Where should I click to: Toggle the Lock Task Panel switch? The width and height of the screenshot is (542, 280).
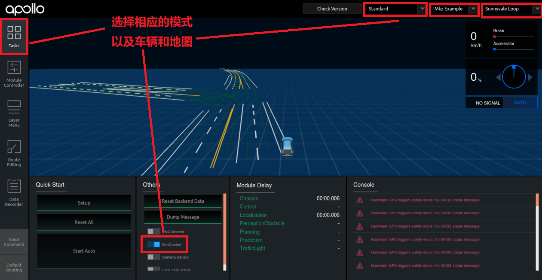point(153,269)
